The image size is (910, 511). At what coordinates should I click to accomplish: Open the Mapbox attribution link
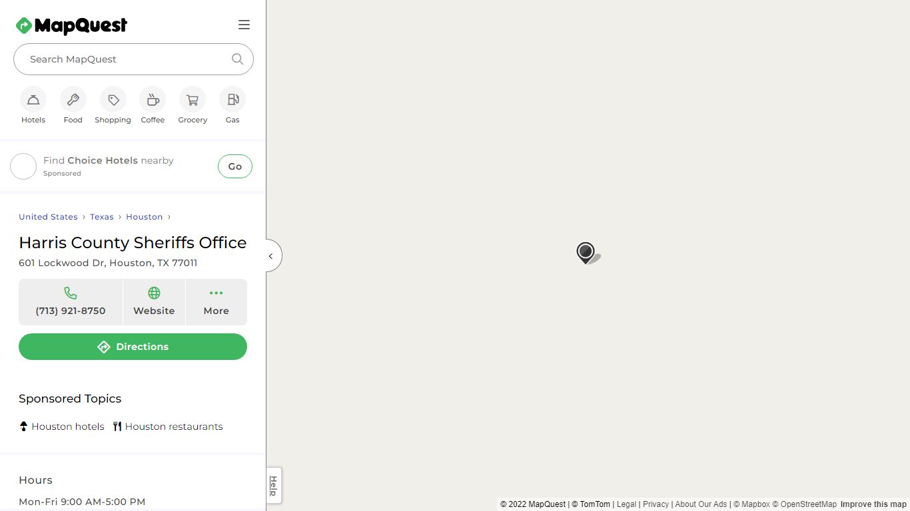(x=751, y=504)
